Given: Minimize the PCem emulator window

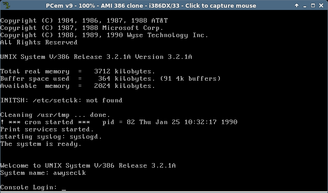Looking at the screenshot, I should [x=304, y=6].
